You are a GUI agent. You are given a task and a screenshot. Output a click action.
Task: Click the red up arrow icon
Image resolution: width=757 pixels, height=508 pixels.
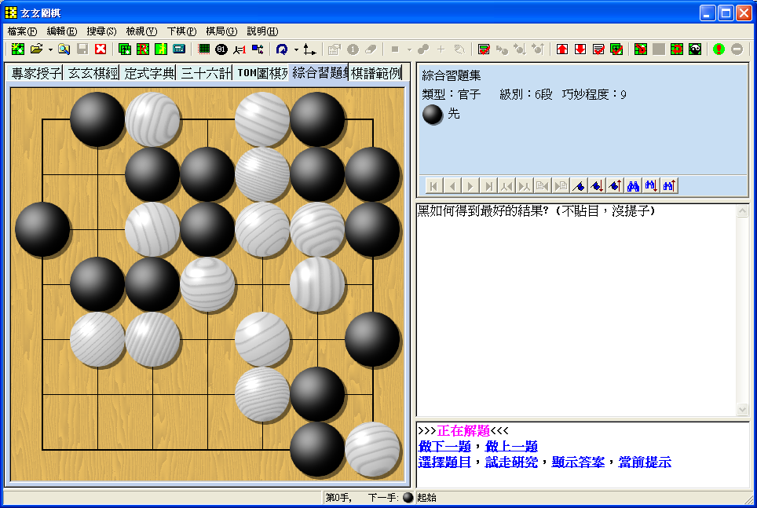pyautogui.click(x=562, y=49)
